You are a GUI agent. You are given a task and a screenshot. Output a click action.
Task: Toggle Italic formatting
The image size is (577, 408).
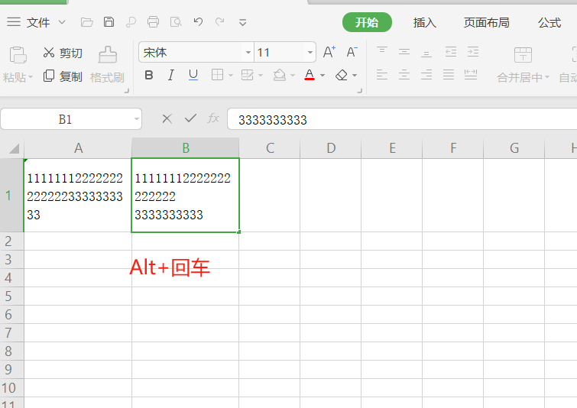click(171, 75)
